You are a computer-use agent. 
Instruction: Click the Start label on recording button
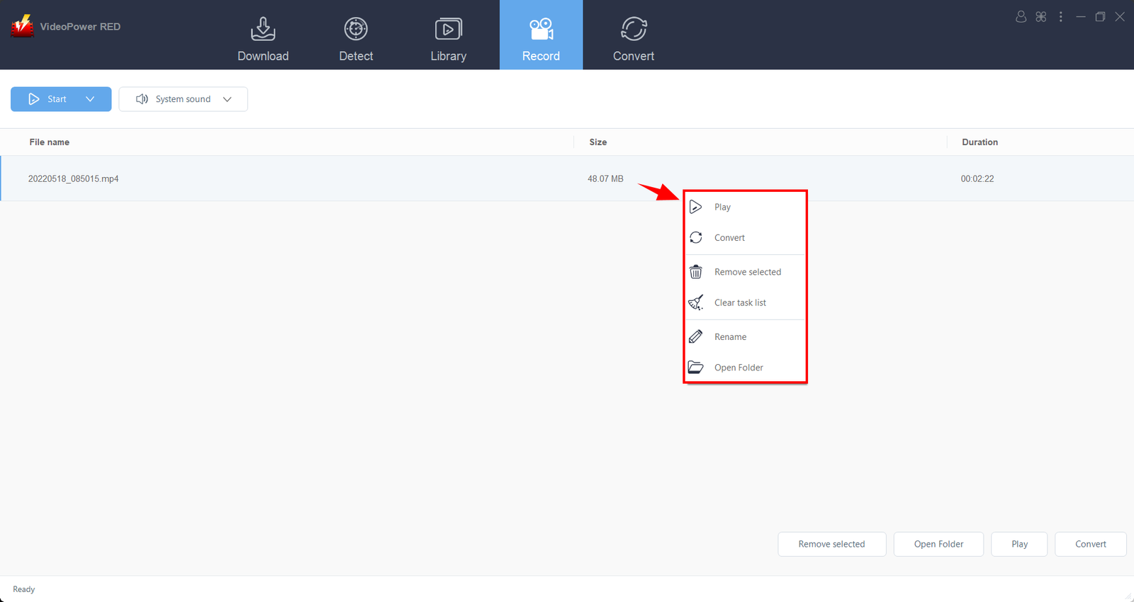pos(57,99)
